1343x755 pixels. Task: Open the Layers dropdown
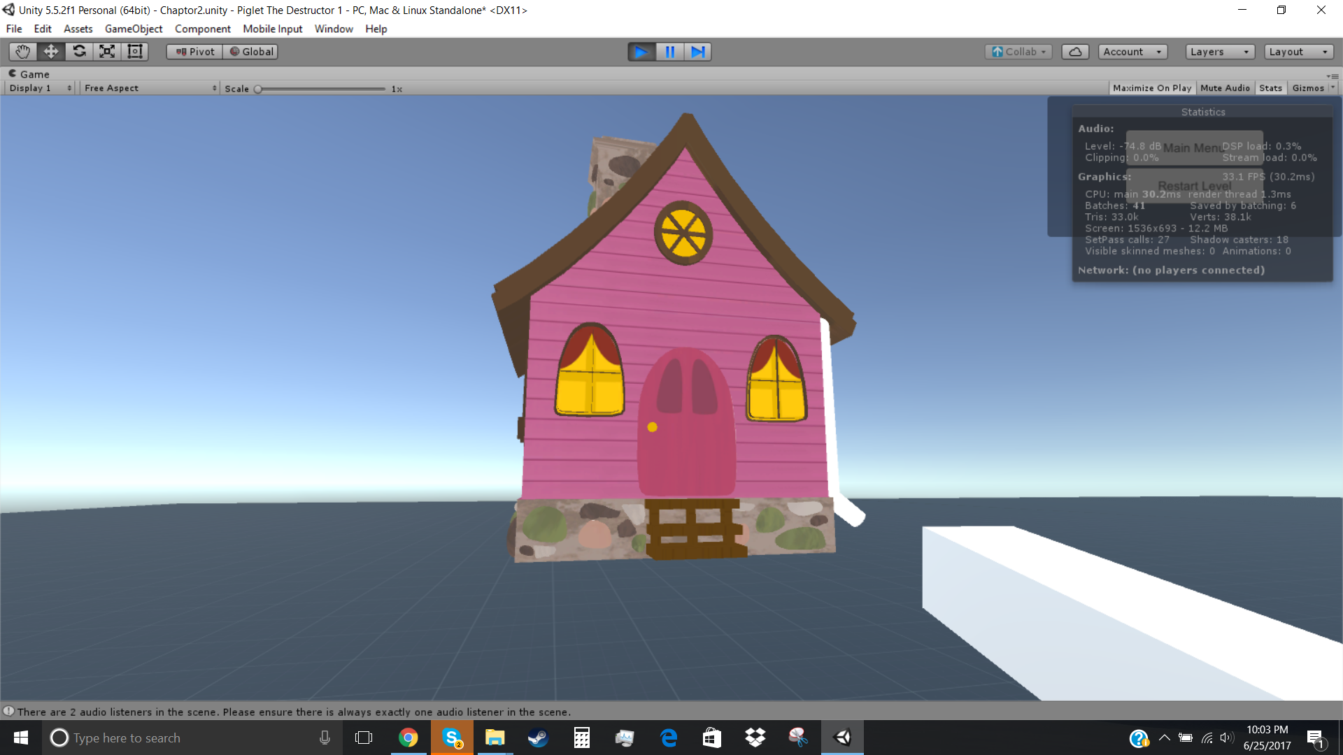(x=1220, y=52)
